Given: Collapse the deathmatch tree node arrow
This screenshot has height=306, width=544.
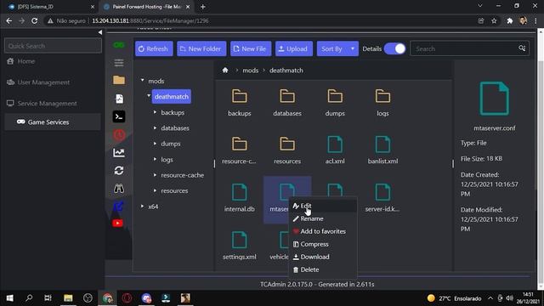Looking at the screenshot, I should (149, 96).
